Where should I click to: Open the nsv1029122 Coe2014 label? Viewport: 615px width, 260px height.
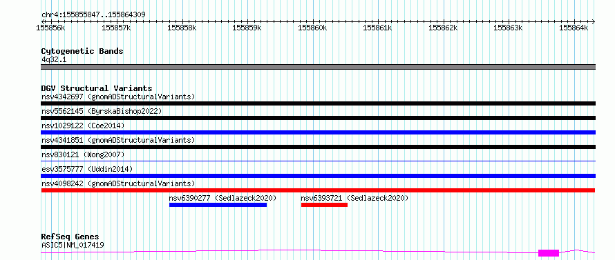pyautogui.click(x=83, y=126)
